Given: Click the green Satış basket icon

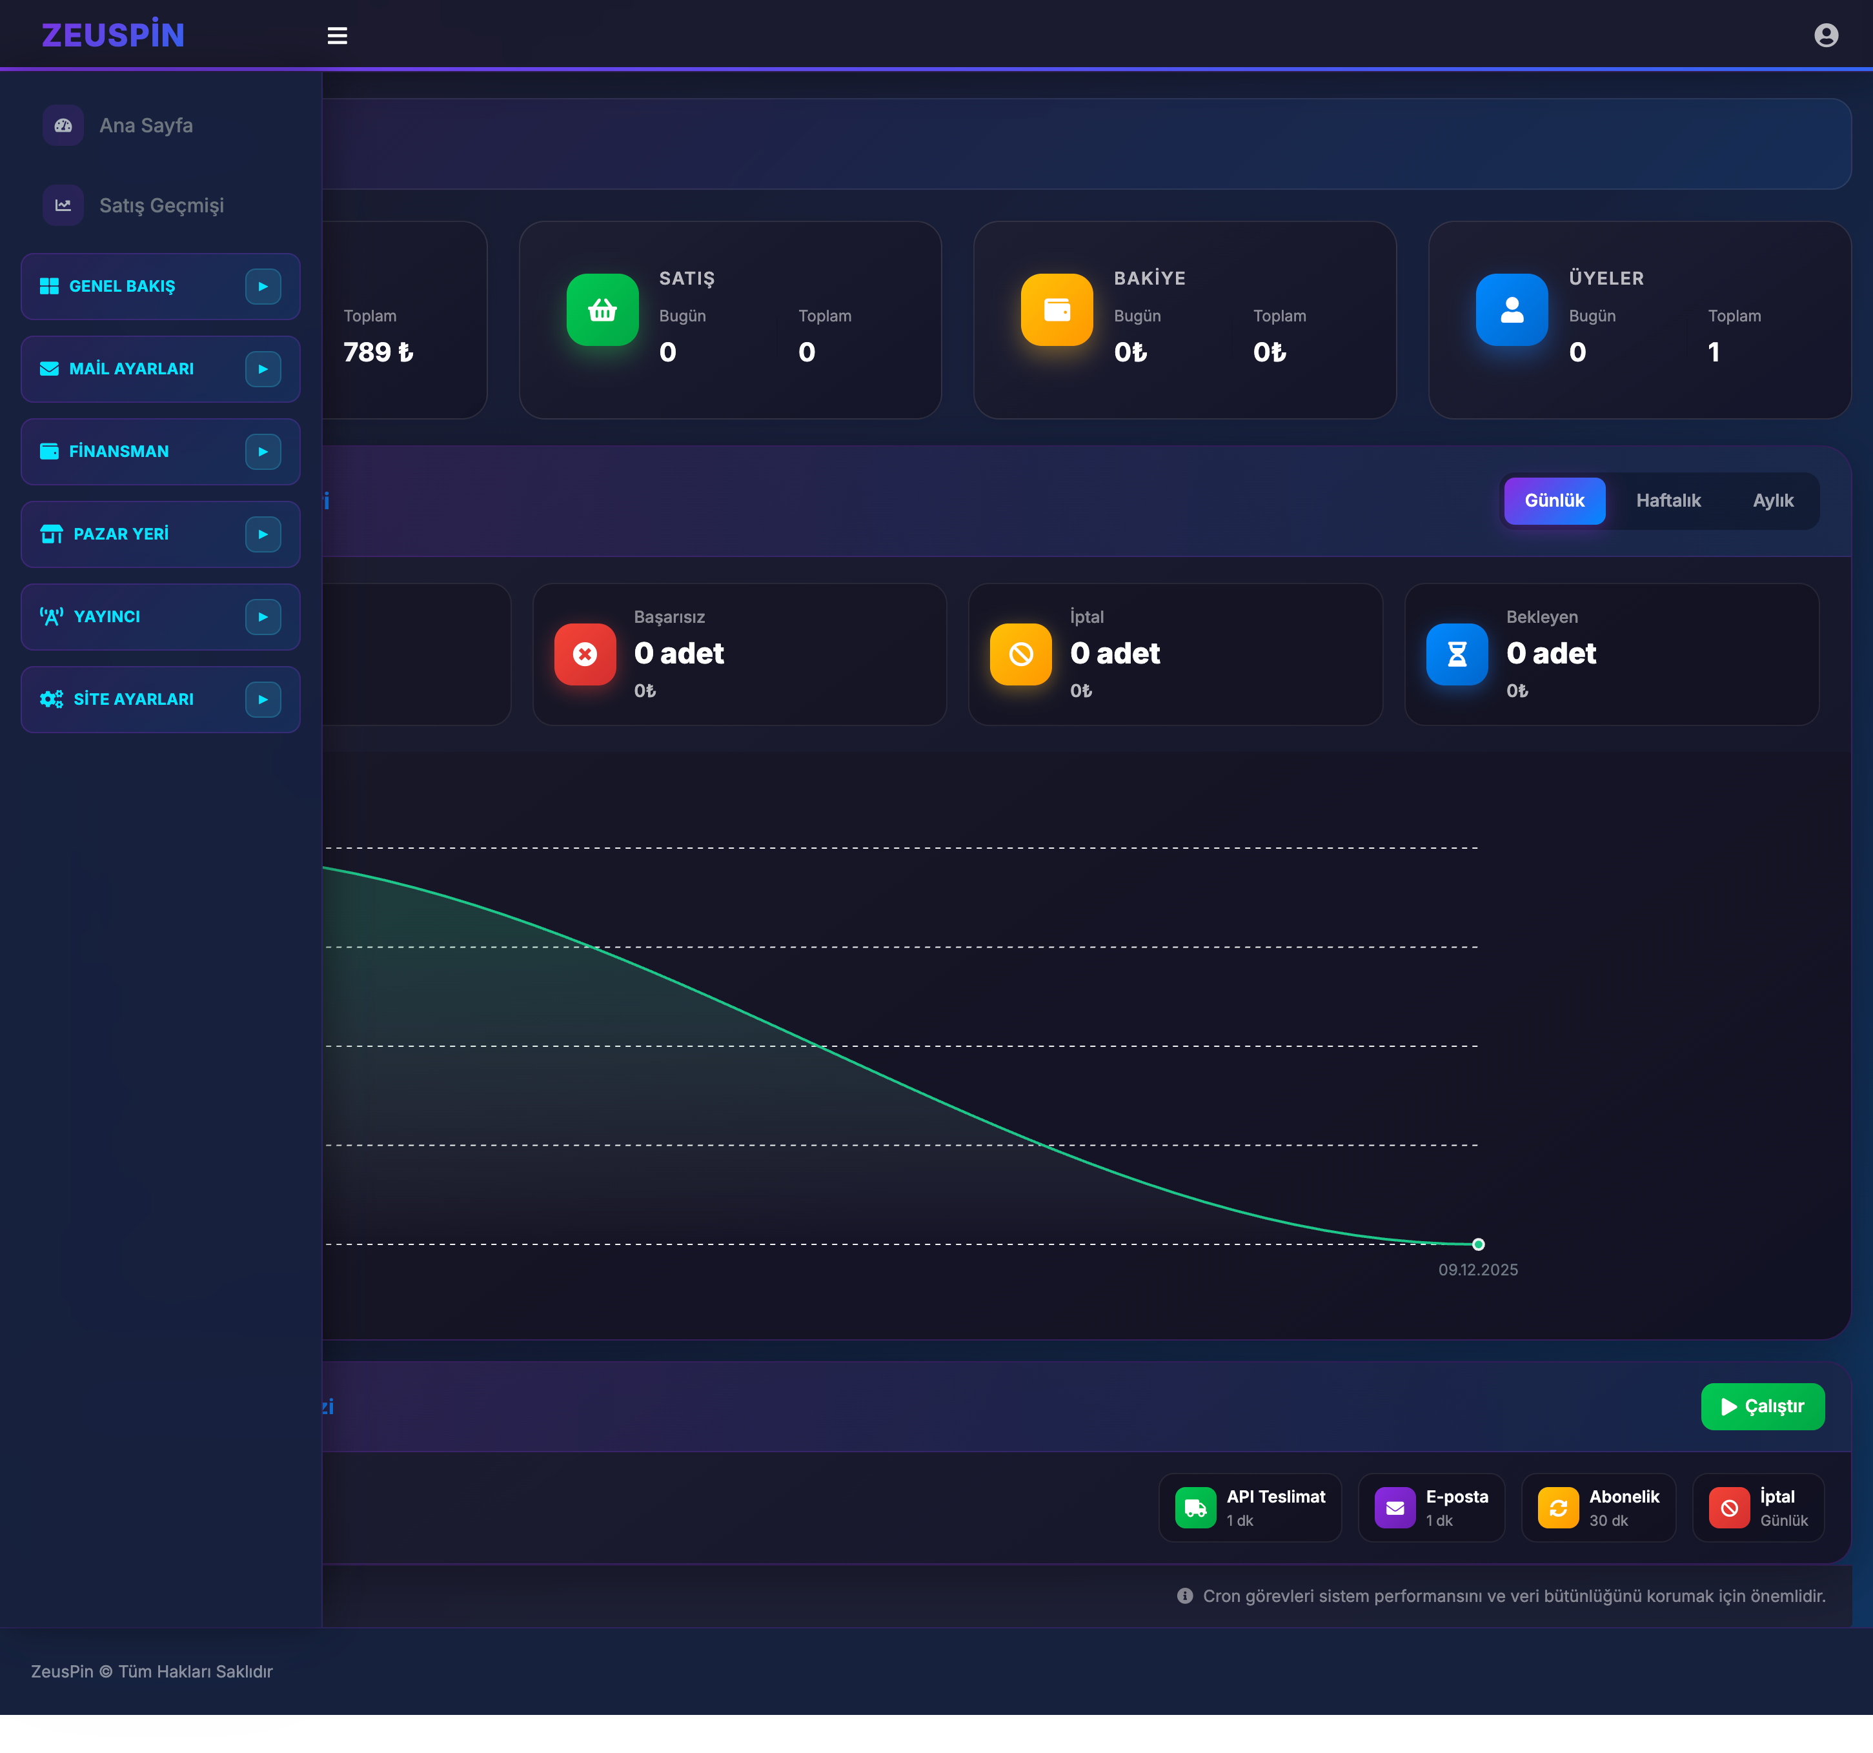Looking at the screenshot, I should tap(602, 310).
